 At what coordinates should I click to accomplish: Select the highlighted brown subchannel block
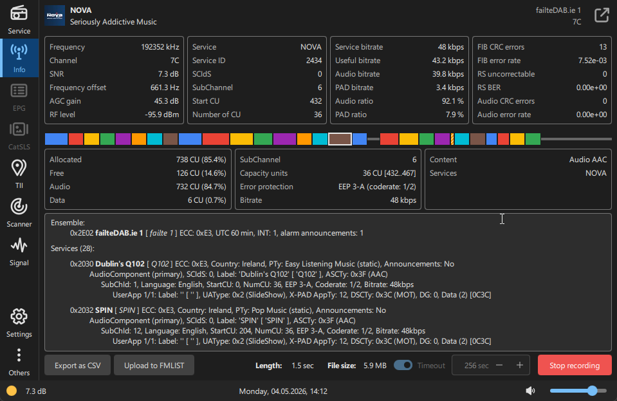tap(340, 139)
